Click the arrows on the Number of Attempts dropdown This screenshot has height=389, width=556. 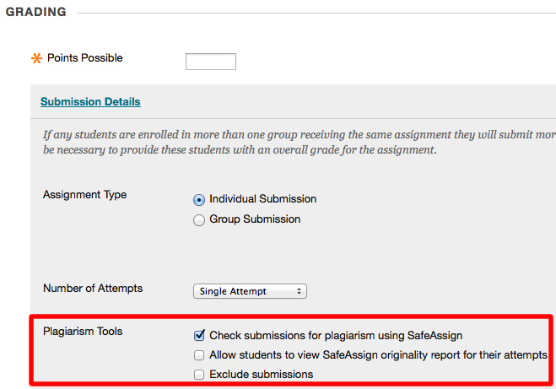(x=300, y=291)
